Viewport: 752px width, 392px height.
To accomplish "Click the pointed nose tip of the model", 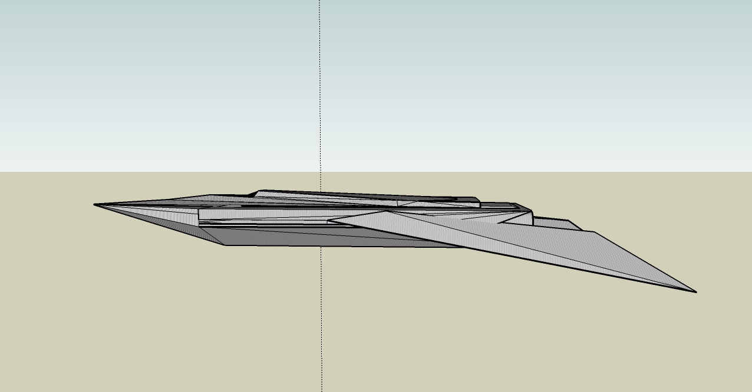I will tap(95, 205).
